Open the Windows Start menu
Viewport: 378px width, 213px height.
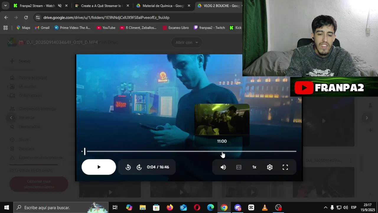(6, 207)
